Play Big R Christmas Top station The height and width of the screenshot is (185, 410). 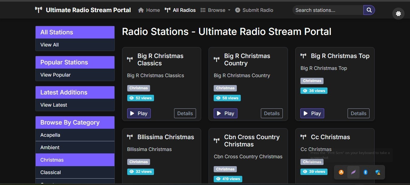[312, 113]
